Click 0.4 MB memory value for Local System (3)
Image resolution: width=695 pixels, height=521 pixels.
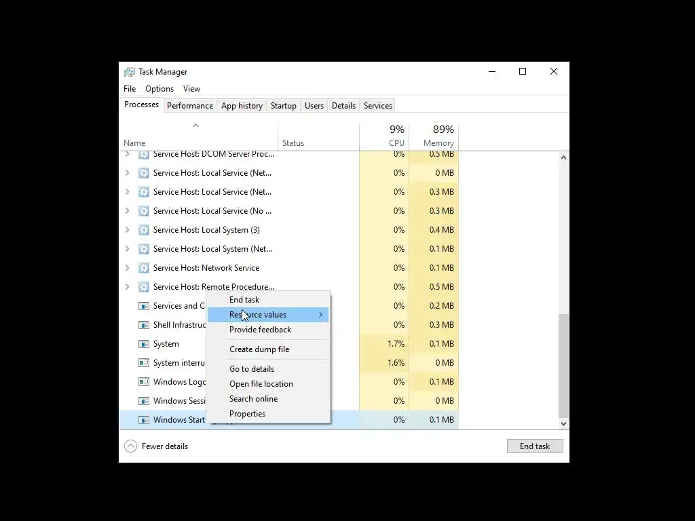coord(441,230)
